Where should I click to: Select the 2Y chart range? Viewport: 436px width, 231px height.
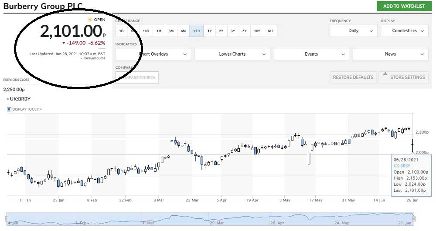click(221, 31)
